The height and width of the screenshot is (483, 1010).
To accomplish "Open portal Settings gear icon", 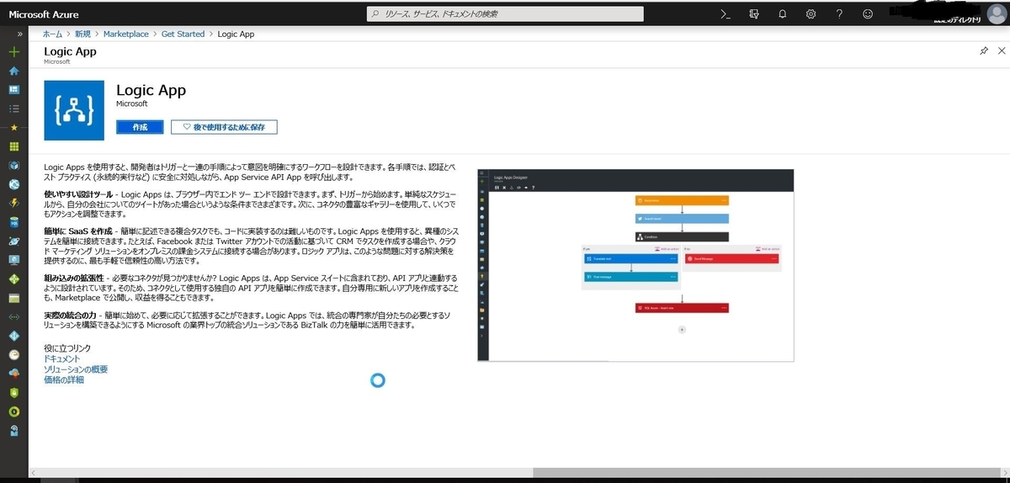I will pyautogui.click(x=811, y=13).
